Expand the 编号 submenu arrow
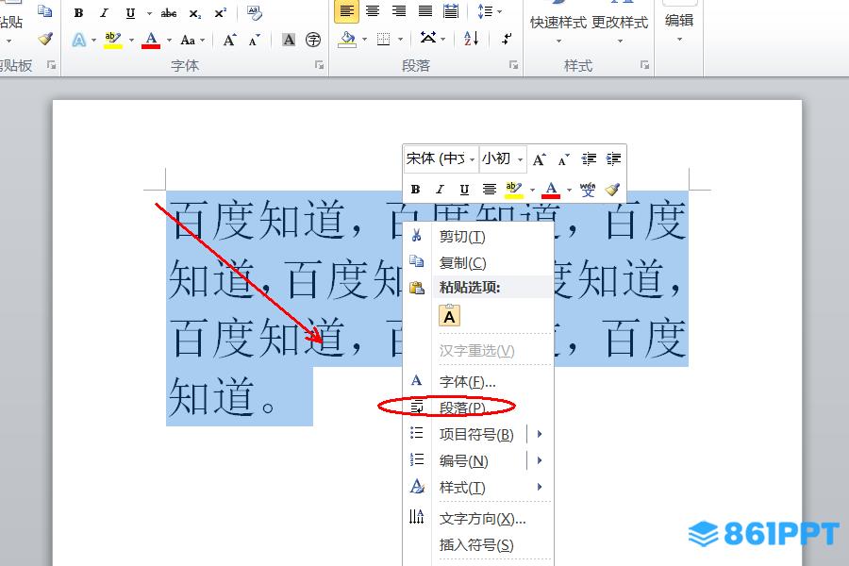 [540, 460]
